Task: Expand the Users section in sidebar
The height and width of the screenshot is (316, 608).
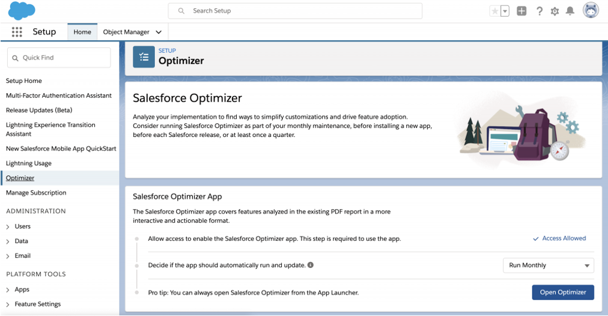Action: click(x=8, y=226)
